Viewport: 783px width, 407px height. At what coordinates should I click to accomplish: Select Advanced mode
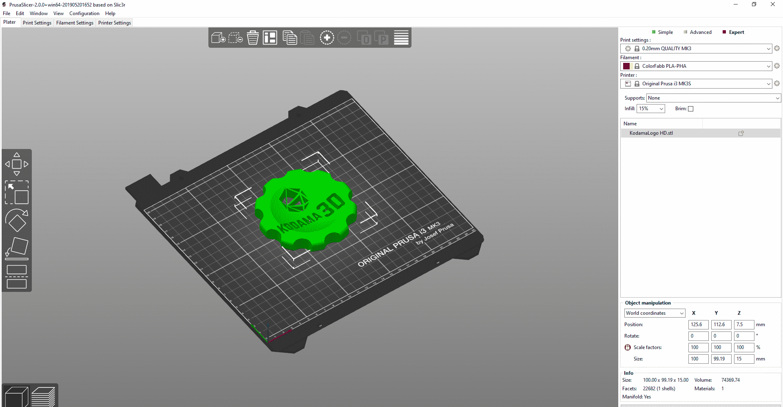pos(697,32)
